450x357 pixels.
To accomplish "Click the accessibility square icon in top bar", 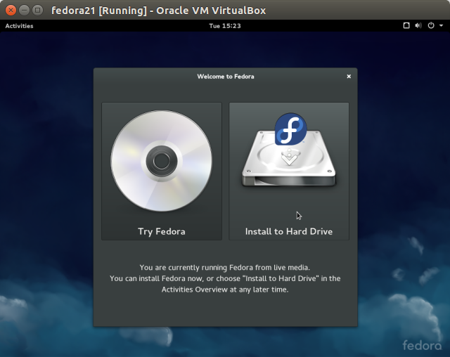I will pyautogui.click(x=406, y=25).
